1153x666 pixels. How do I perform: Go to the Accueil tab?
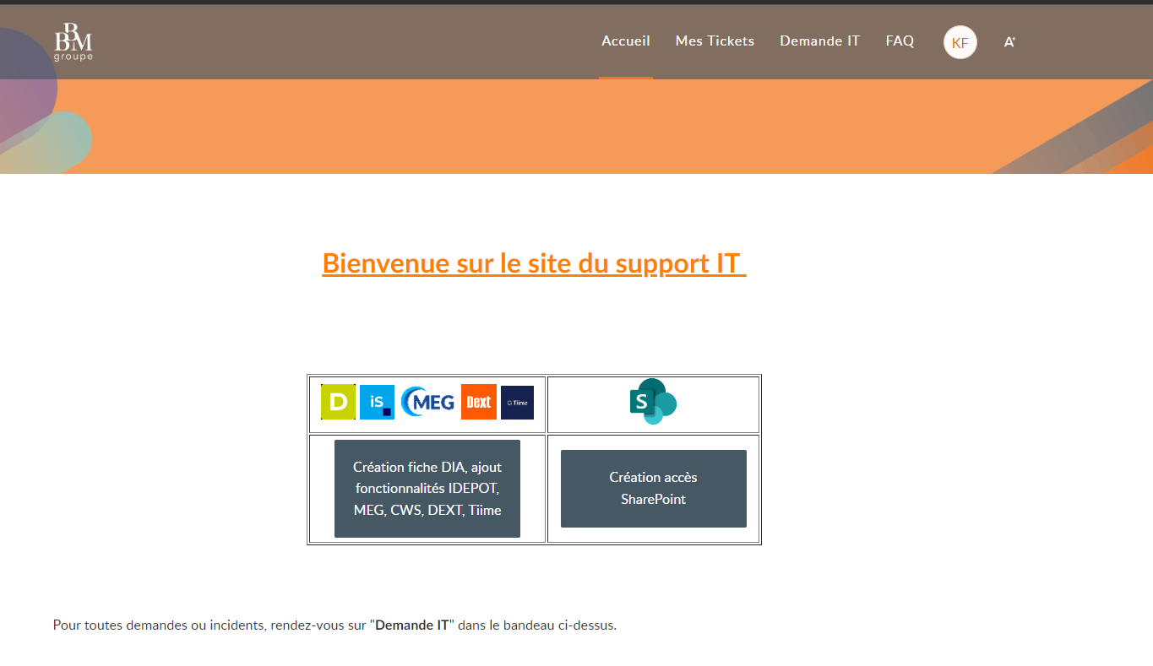(625, 41)
